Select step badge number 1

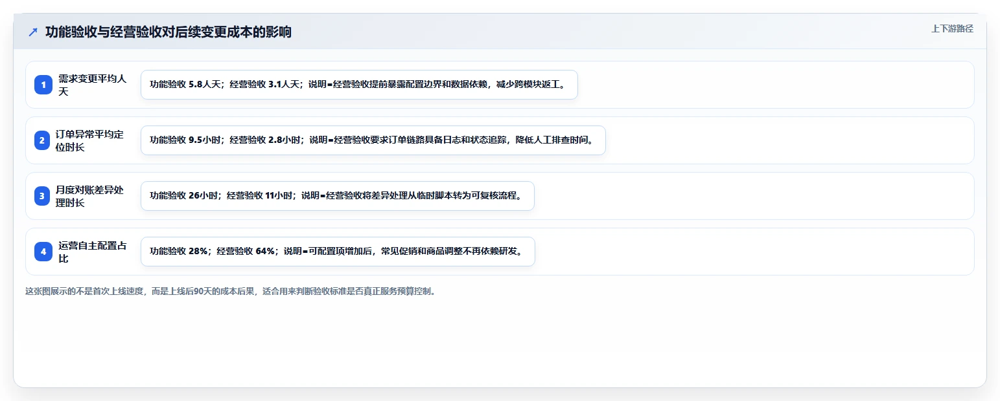coord(43,85)
